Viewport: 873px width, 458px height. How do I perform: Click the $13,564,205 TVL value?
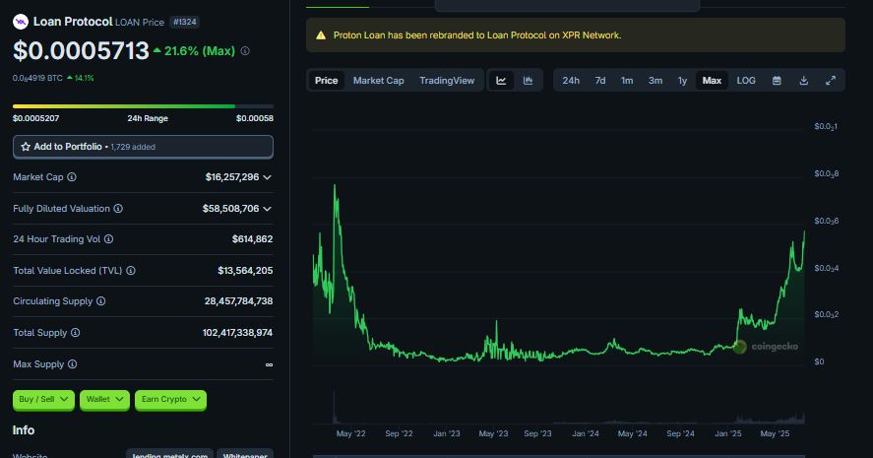point(245,270)
